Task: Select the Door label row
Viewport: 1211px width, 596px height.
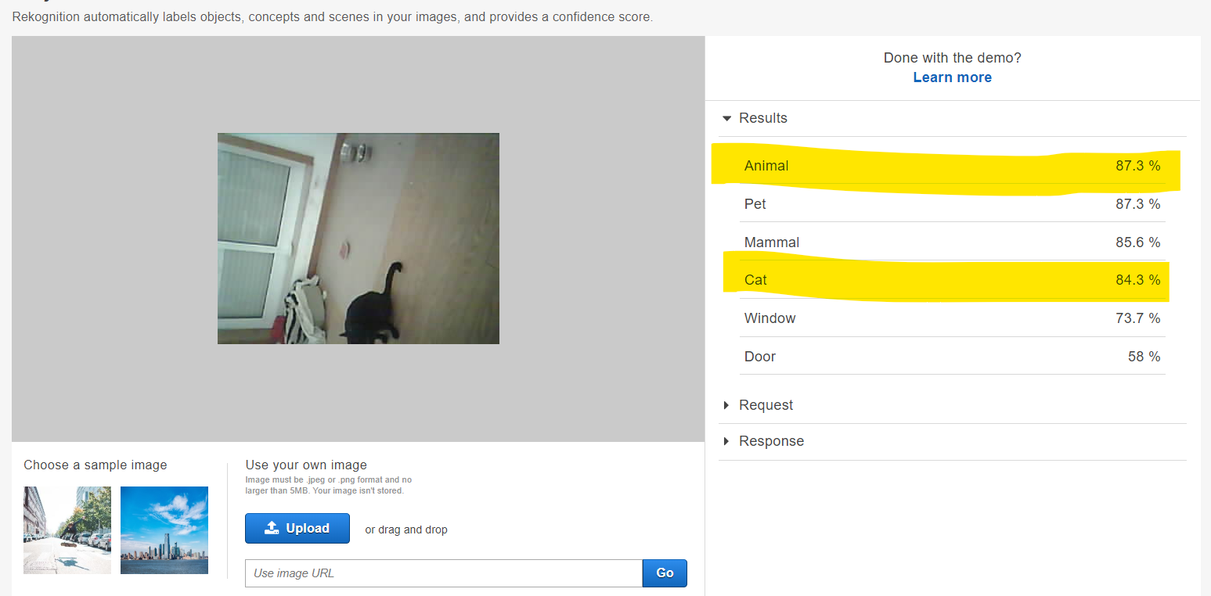Action: [x=952, y=357]
